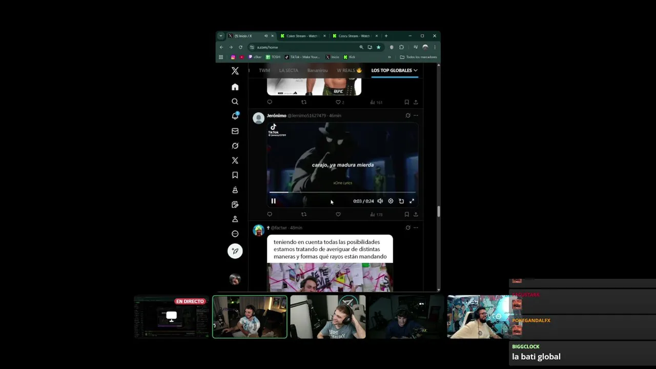Seek on the video progress bar
Viewport: 656px width, 369px height.
click(342, 192)
